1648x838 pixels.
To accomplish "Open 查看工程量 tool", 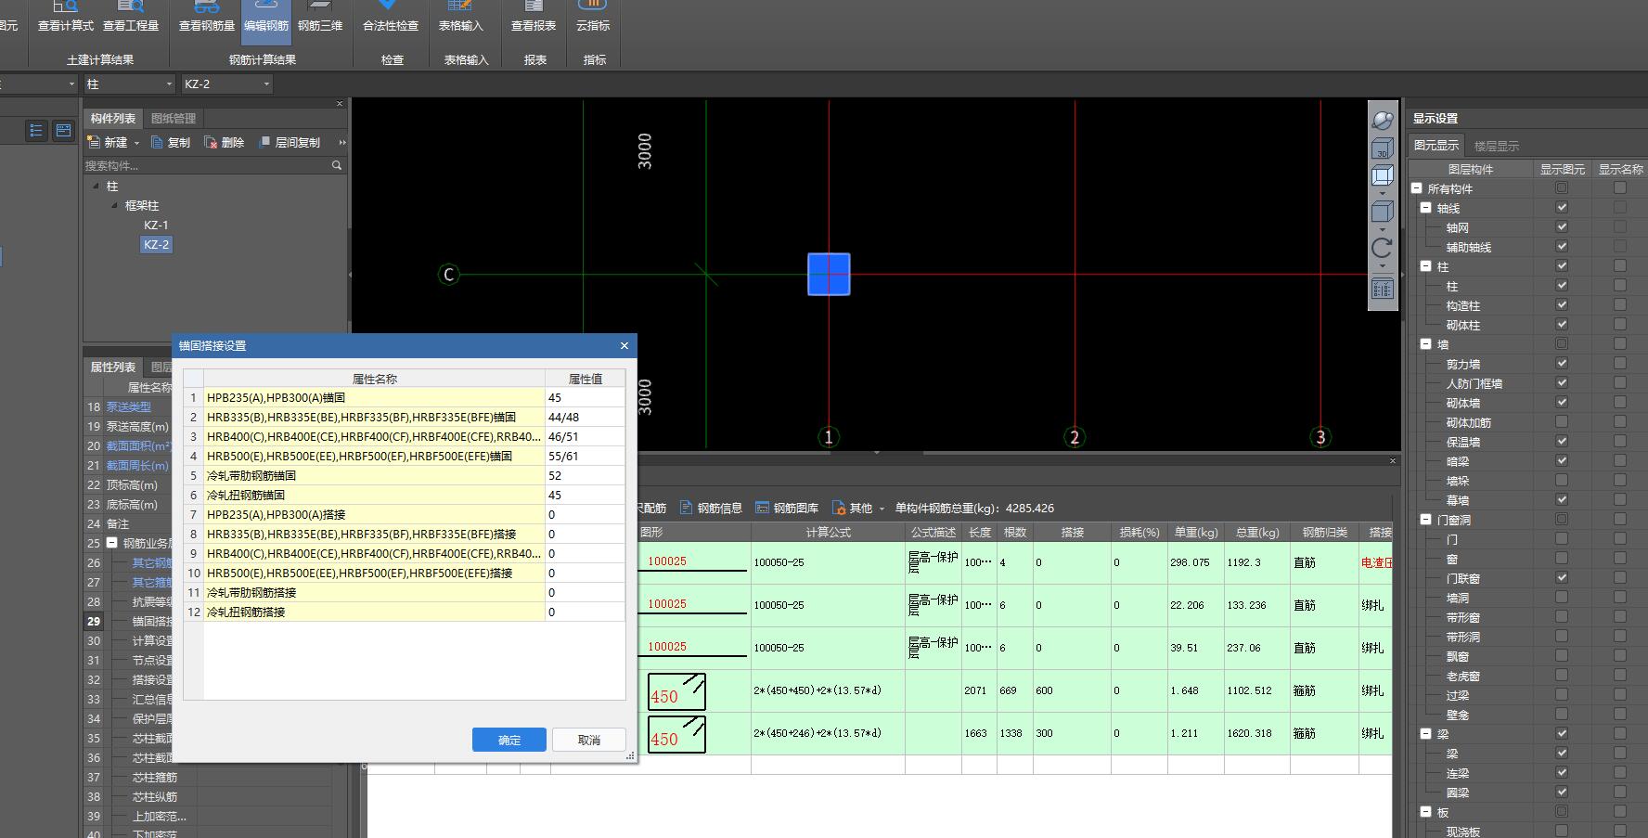I will (131, 19).
